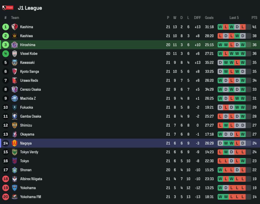
Task: Click the Nagoya team name
Action: (x=26, y=143)
